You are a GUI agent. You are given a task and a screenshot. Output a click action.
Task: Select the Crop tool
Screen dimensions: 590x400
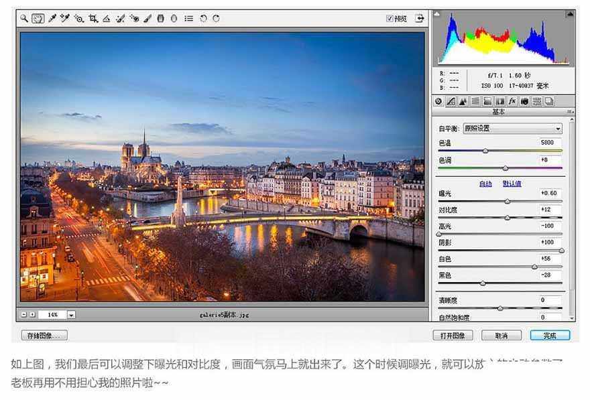93,18
